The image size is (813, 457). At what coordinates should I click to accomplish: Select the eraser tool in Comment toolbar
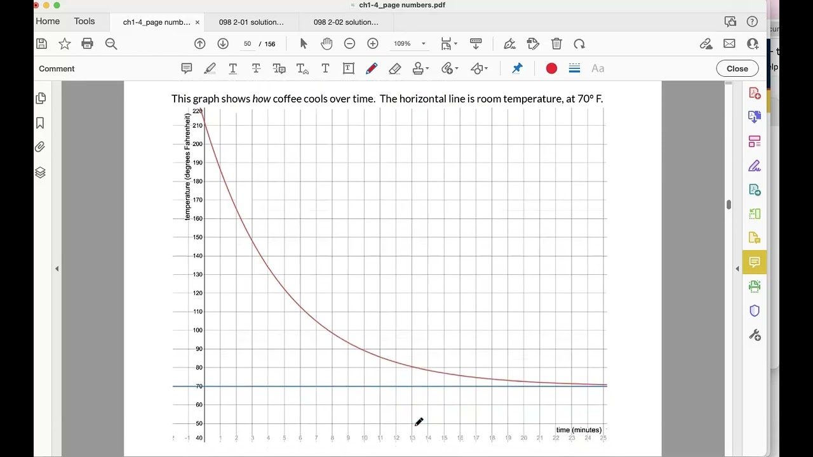tap(394, 69)
